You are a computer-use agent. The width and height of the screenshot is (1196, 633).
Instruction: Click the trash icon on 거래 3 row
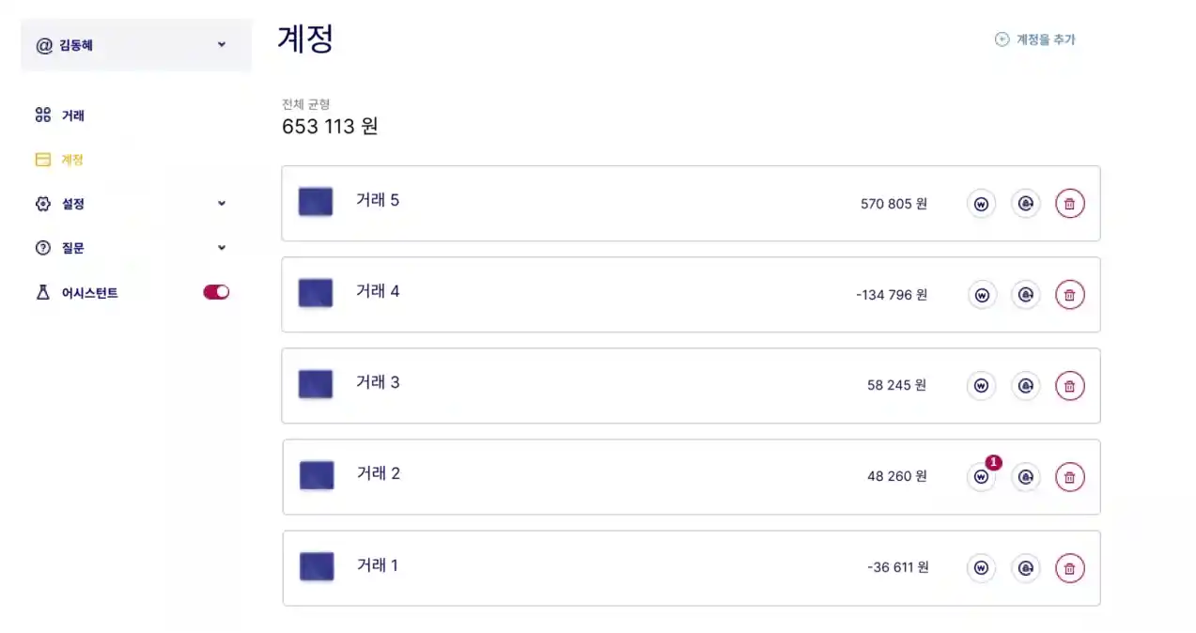point(1069,386)
